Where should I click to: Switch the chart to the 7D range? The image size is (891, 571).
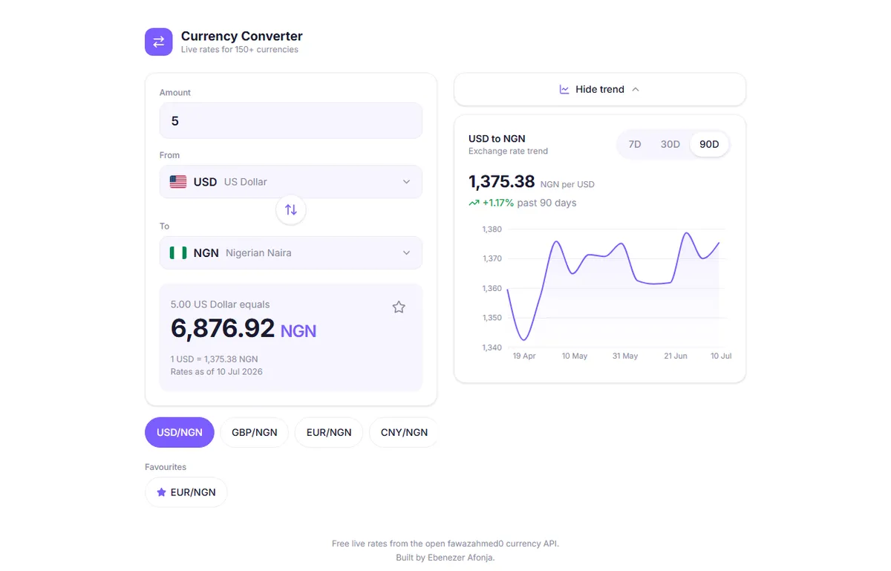point(635,144)
